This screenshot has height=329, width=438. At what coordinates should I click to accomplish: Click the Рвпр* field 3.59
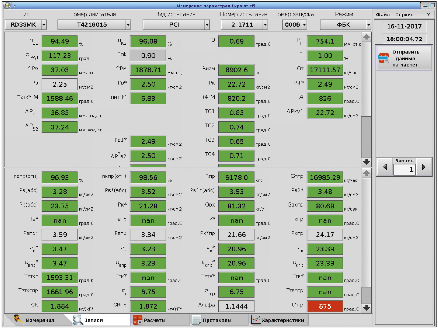(x=59, y=235)
